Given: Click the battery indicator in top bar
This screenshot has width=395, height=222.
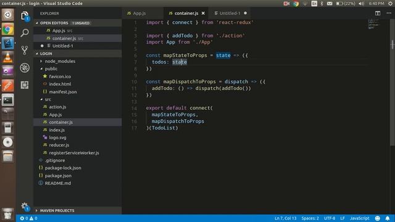Looking at the screenshot, I should pos(346,4).
